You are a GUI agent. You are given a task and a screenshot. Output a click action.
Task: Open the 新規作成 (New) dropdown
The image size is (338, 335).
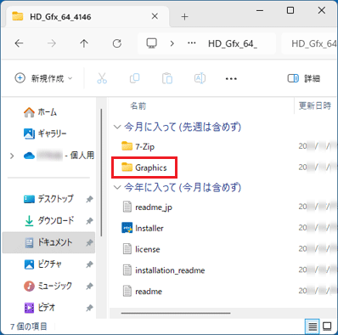[43, 78]
